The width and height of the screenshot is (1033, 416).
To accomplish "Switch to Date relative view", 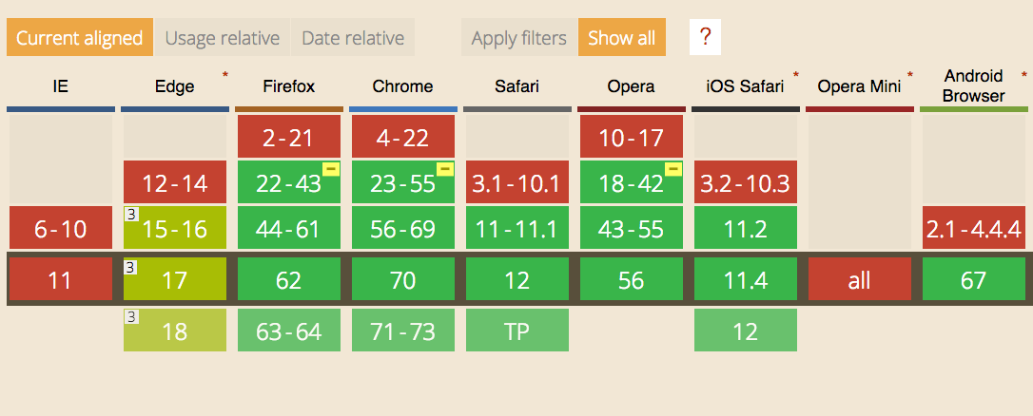I will point(353,38).
